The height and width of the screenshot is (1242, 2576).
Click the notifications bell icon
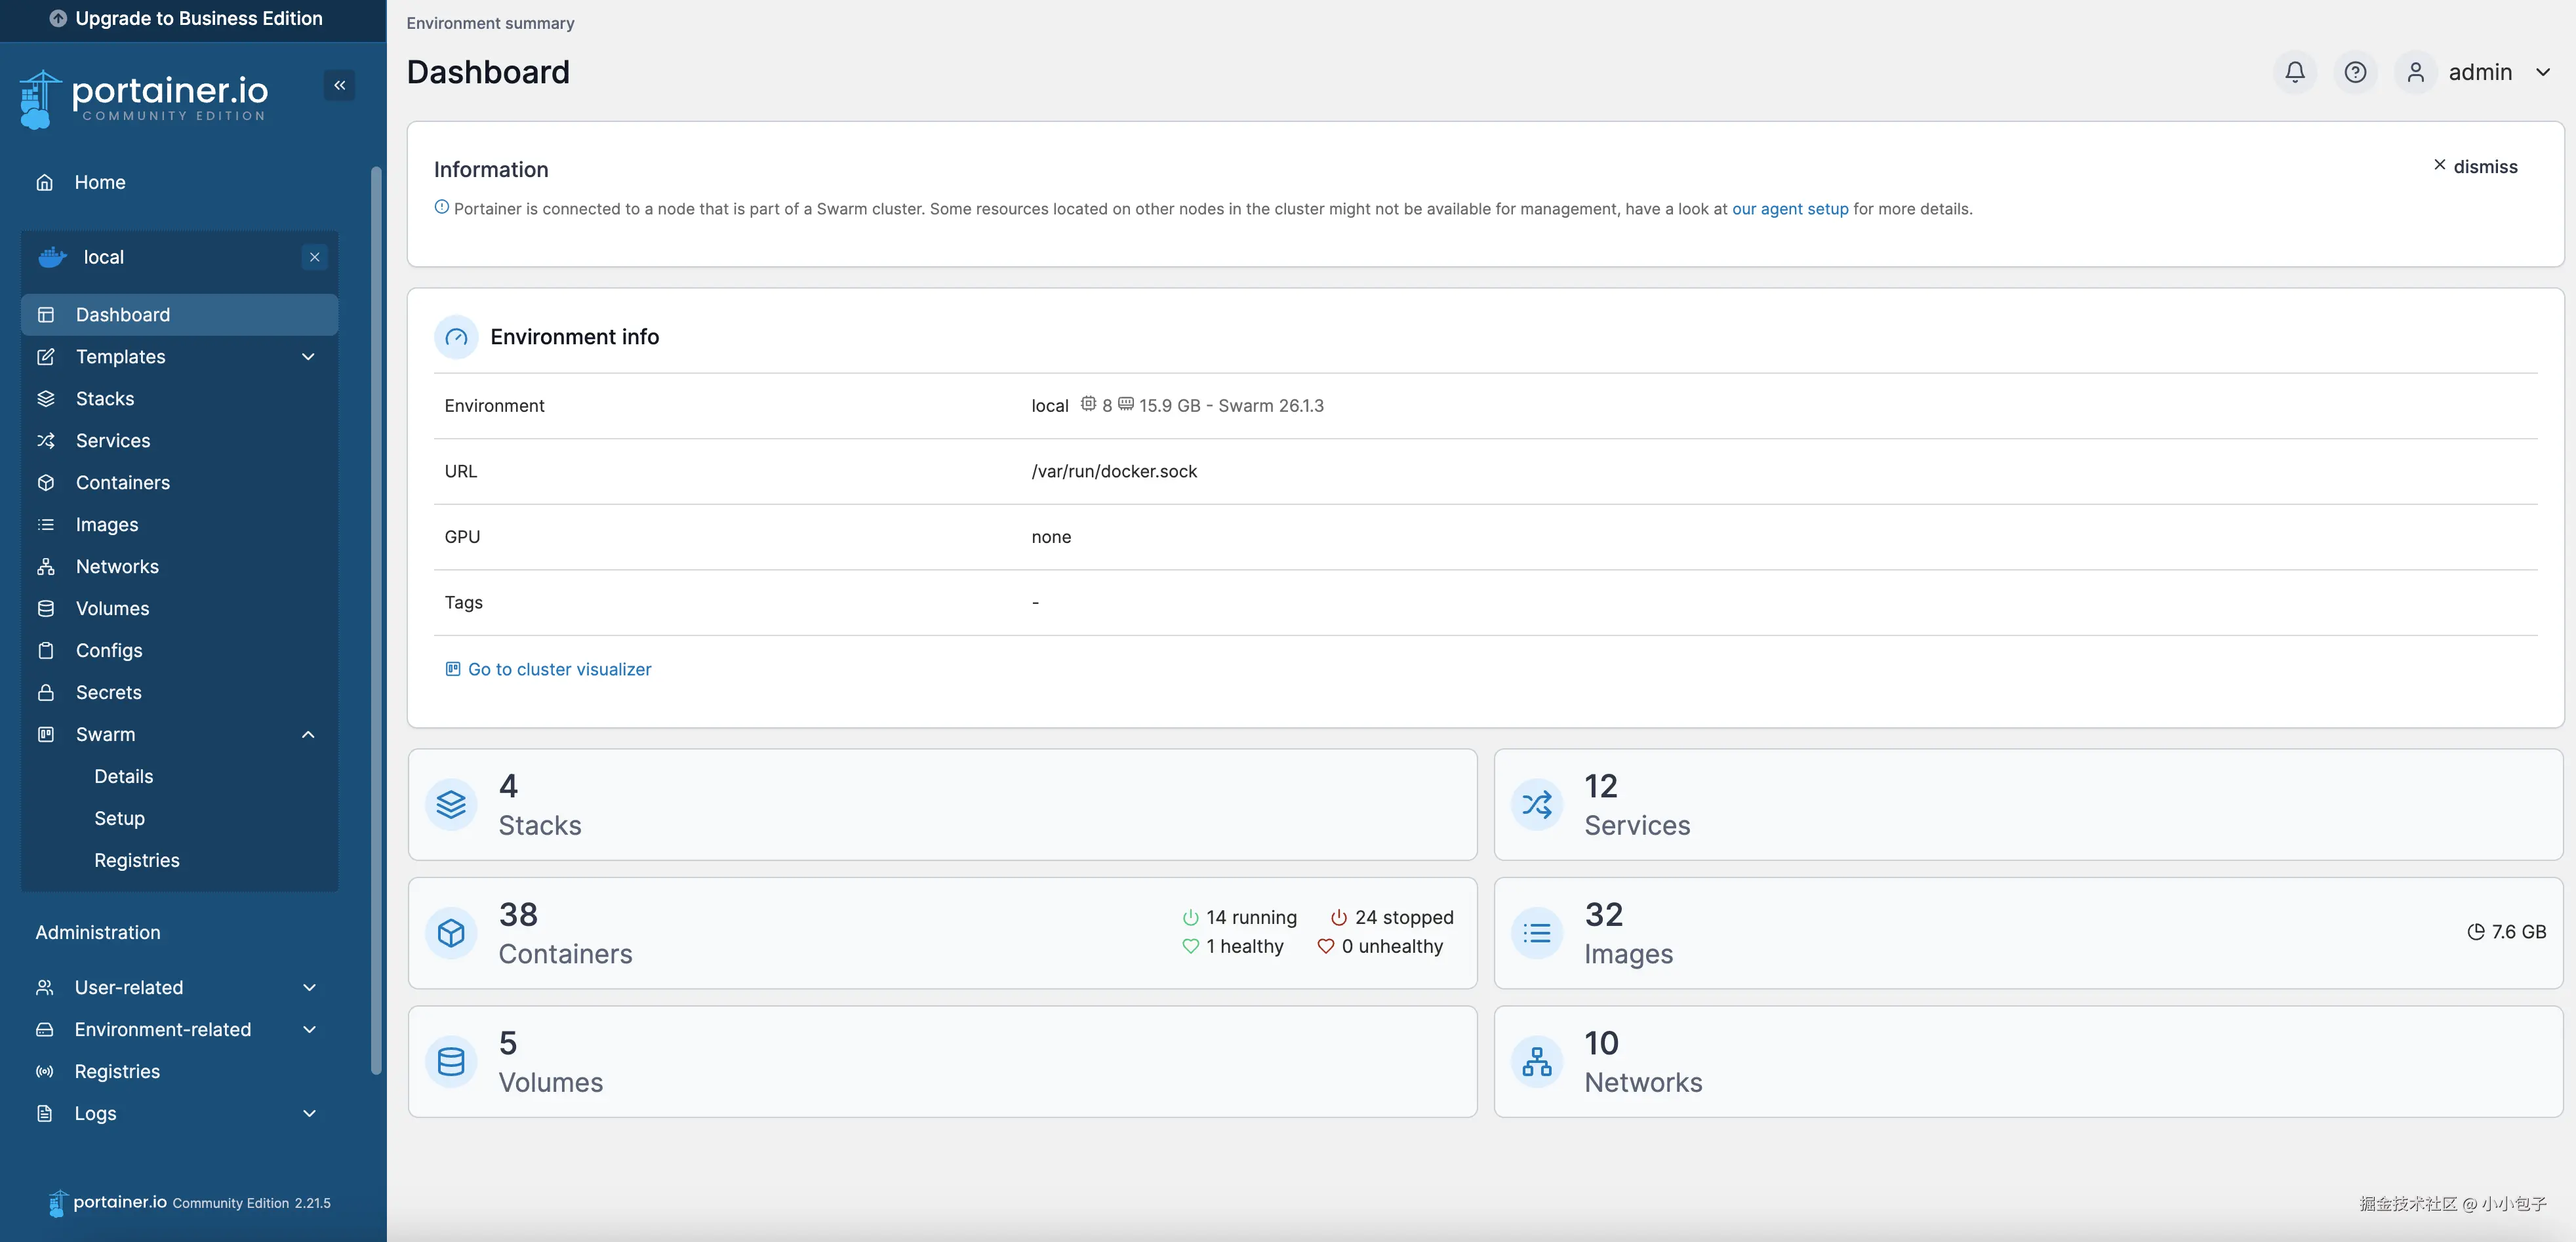[x=2295, y=72]
